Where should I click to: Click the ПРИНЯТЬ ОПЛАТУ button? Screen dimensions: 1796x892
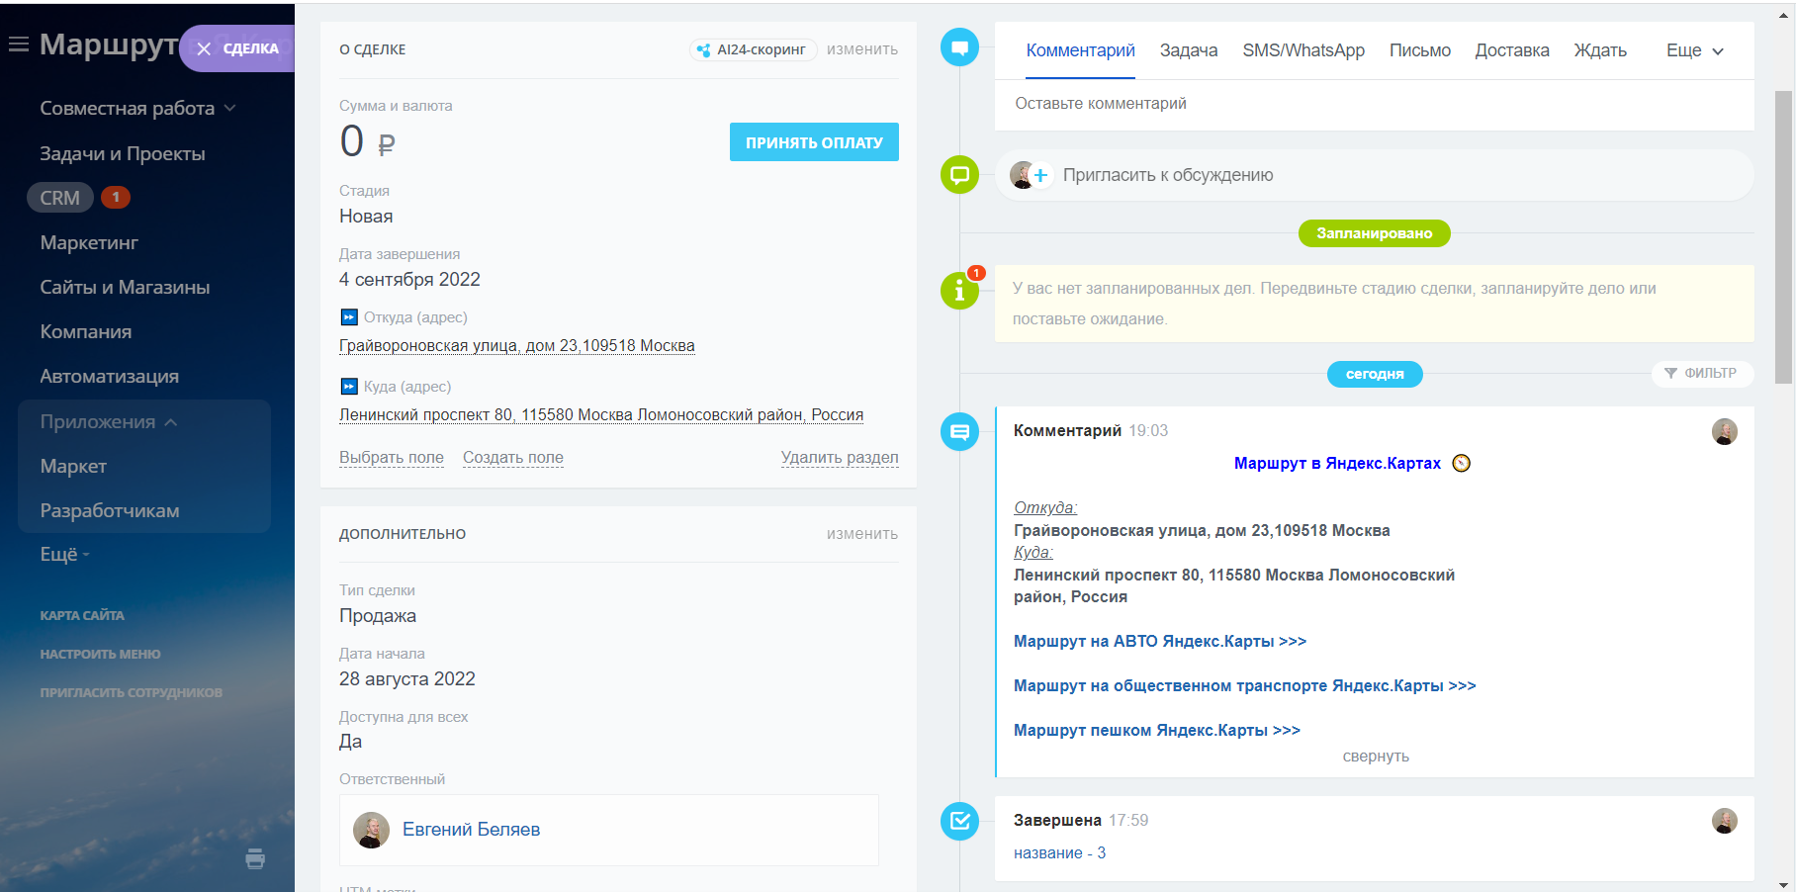pos(814,142)
